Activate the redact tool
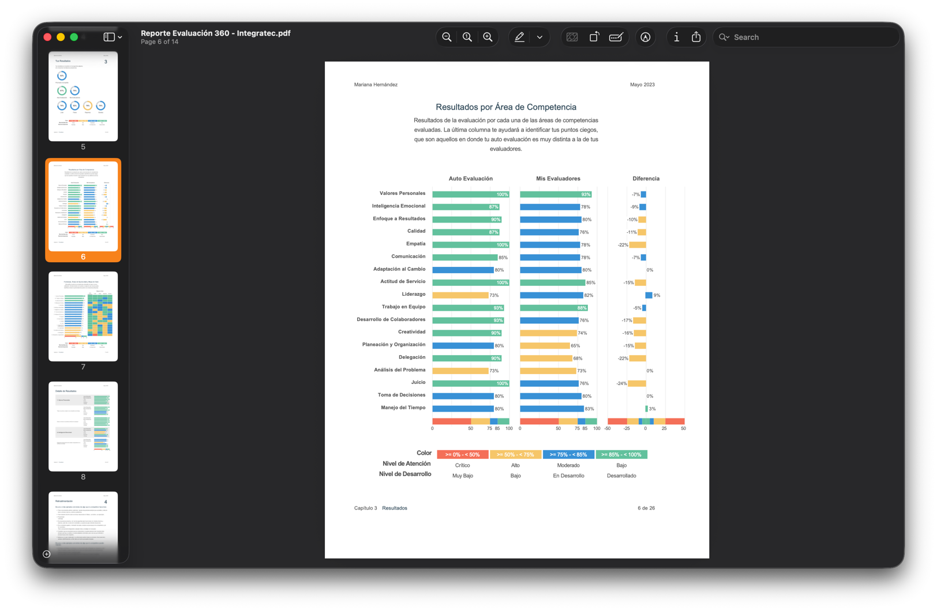This screenshot has width=937, height=611. [x=572, y=37]
